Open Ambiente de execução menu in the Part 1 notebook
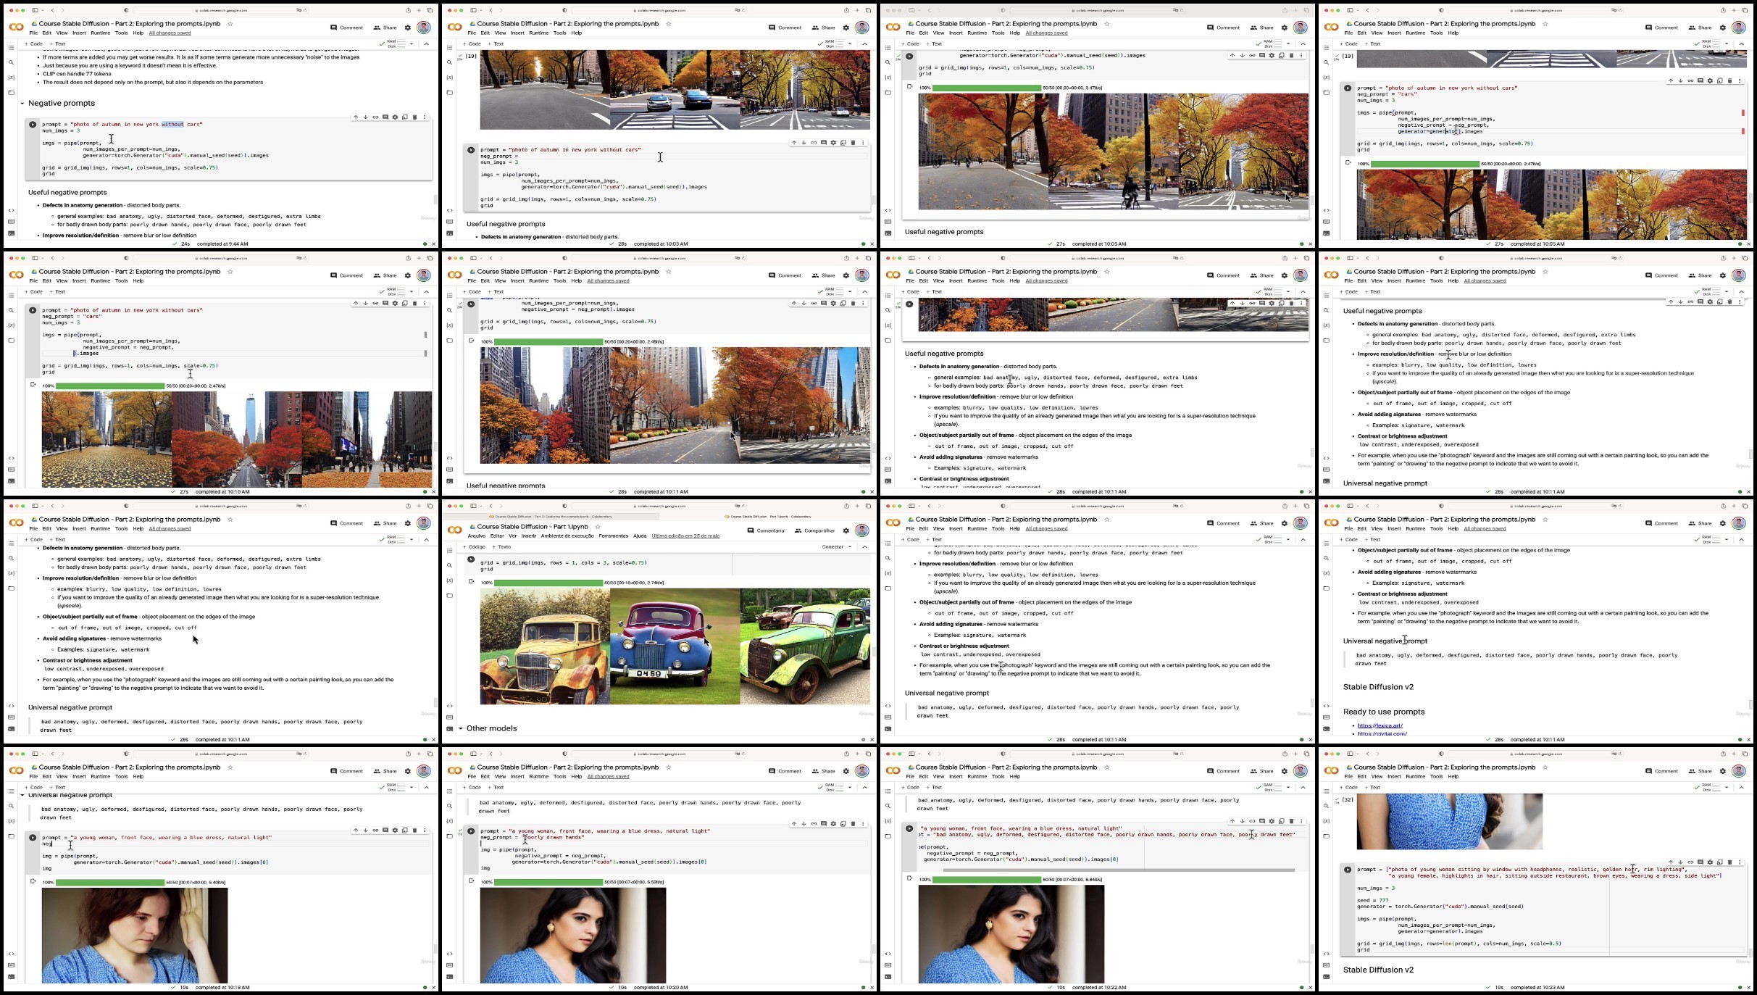Image resolution: width=1757 pixels, height=995 pixels. tap(567, 536)
